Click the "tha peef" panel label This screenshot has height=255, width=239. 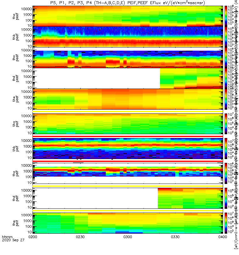[16, 16]
